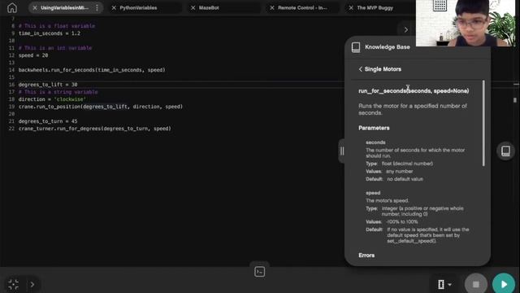This screenshot has height=293, width=520.
Task: Click the Parameters heading in Knowledge Base
Action: coord(374,128)
